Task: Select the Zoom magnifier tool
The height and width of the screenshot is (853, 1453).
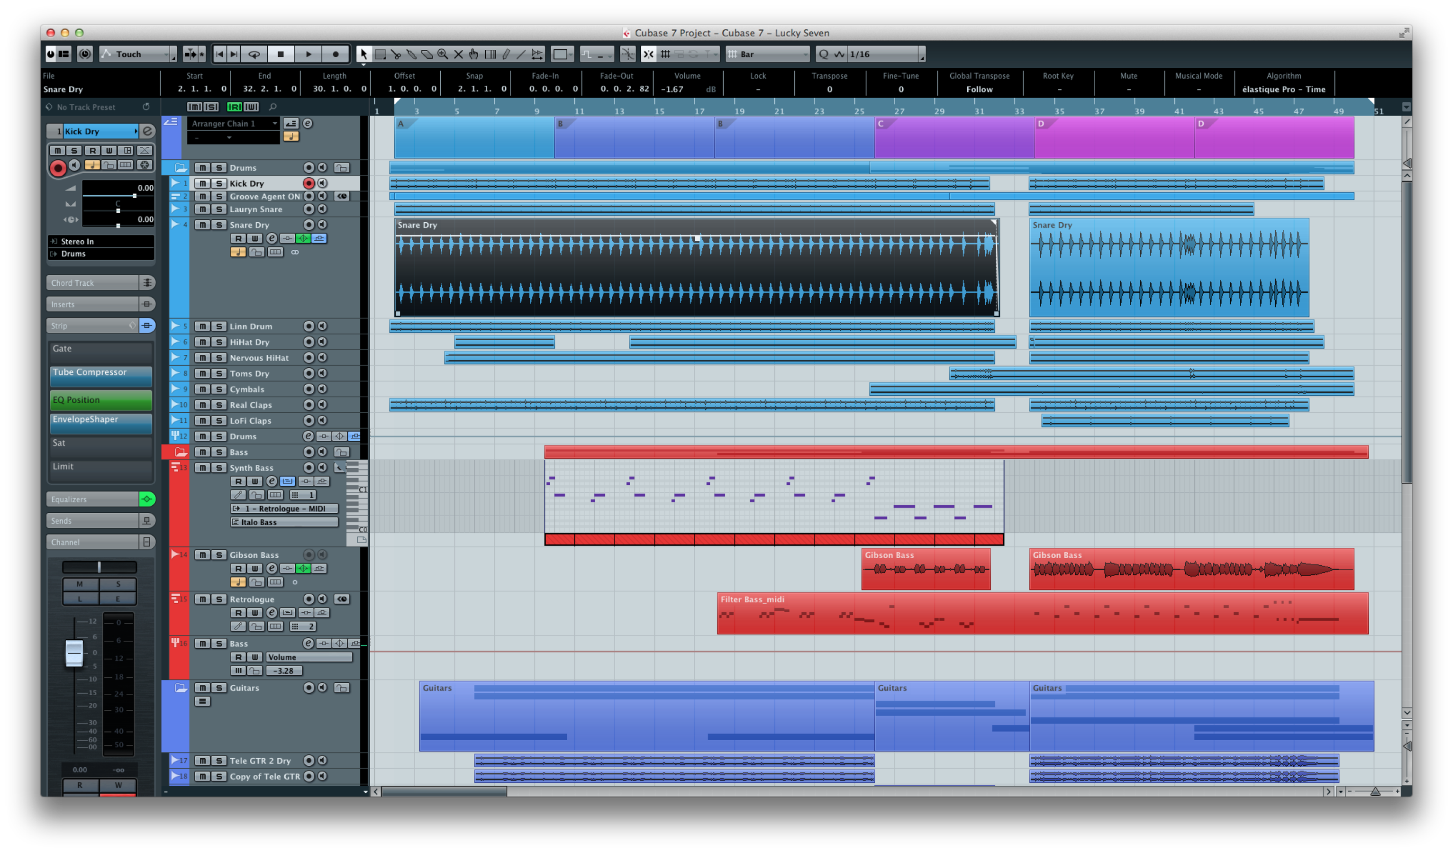Action: [444, 54]
